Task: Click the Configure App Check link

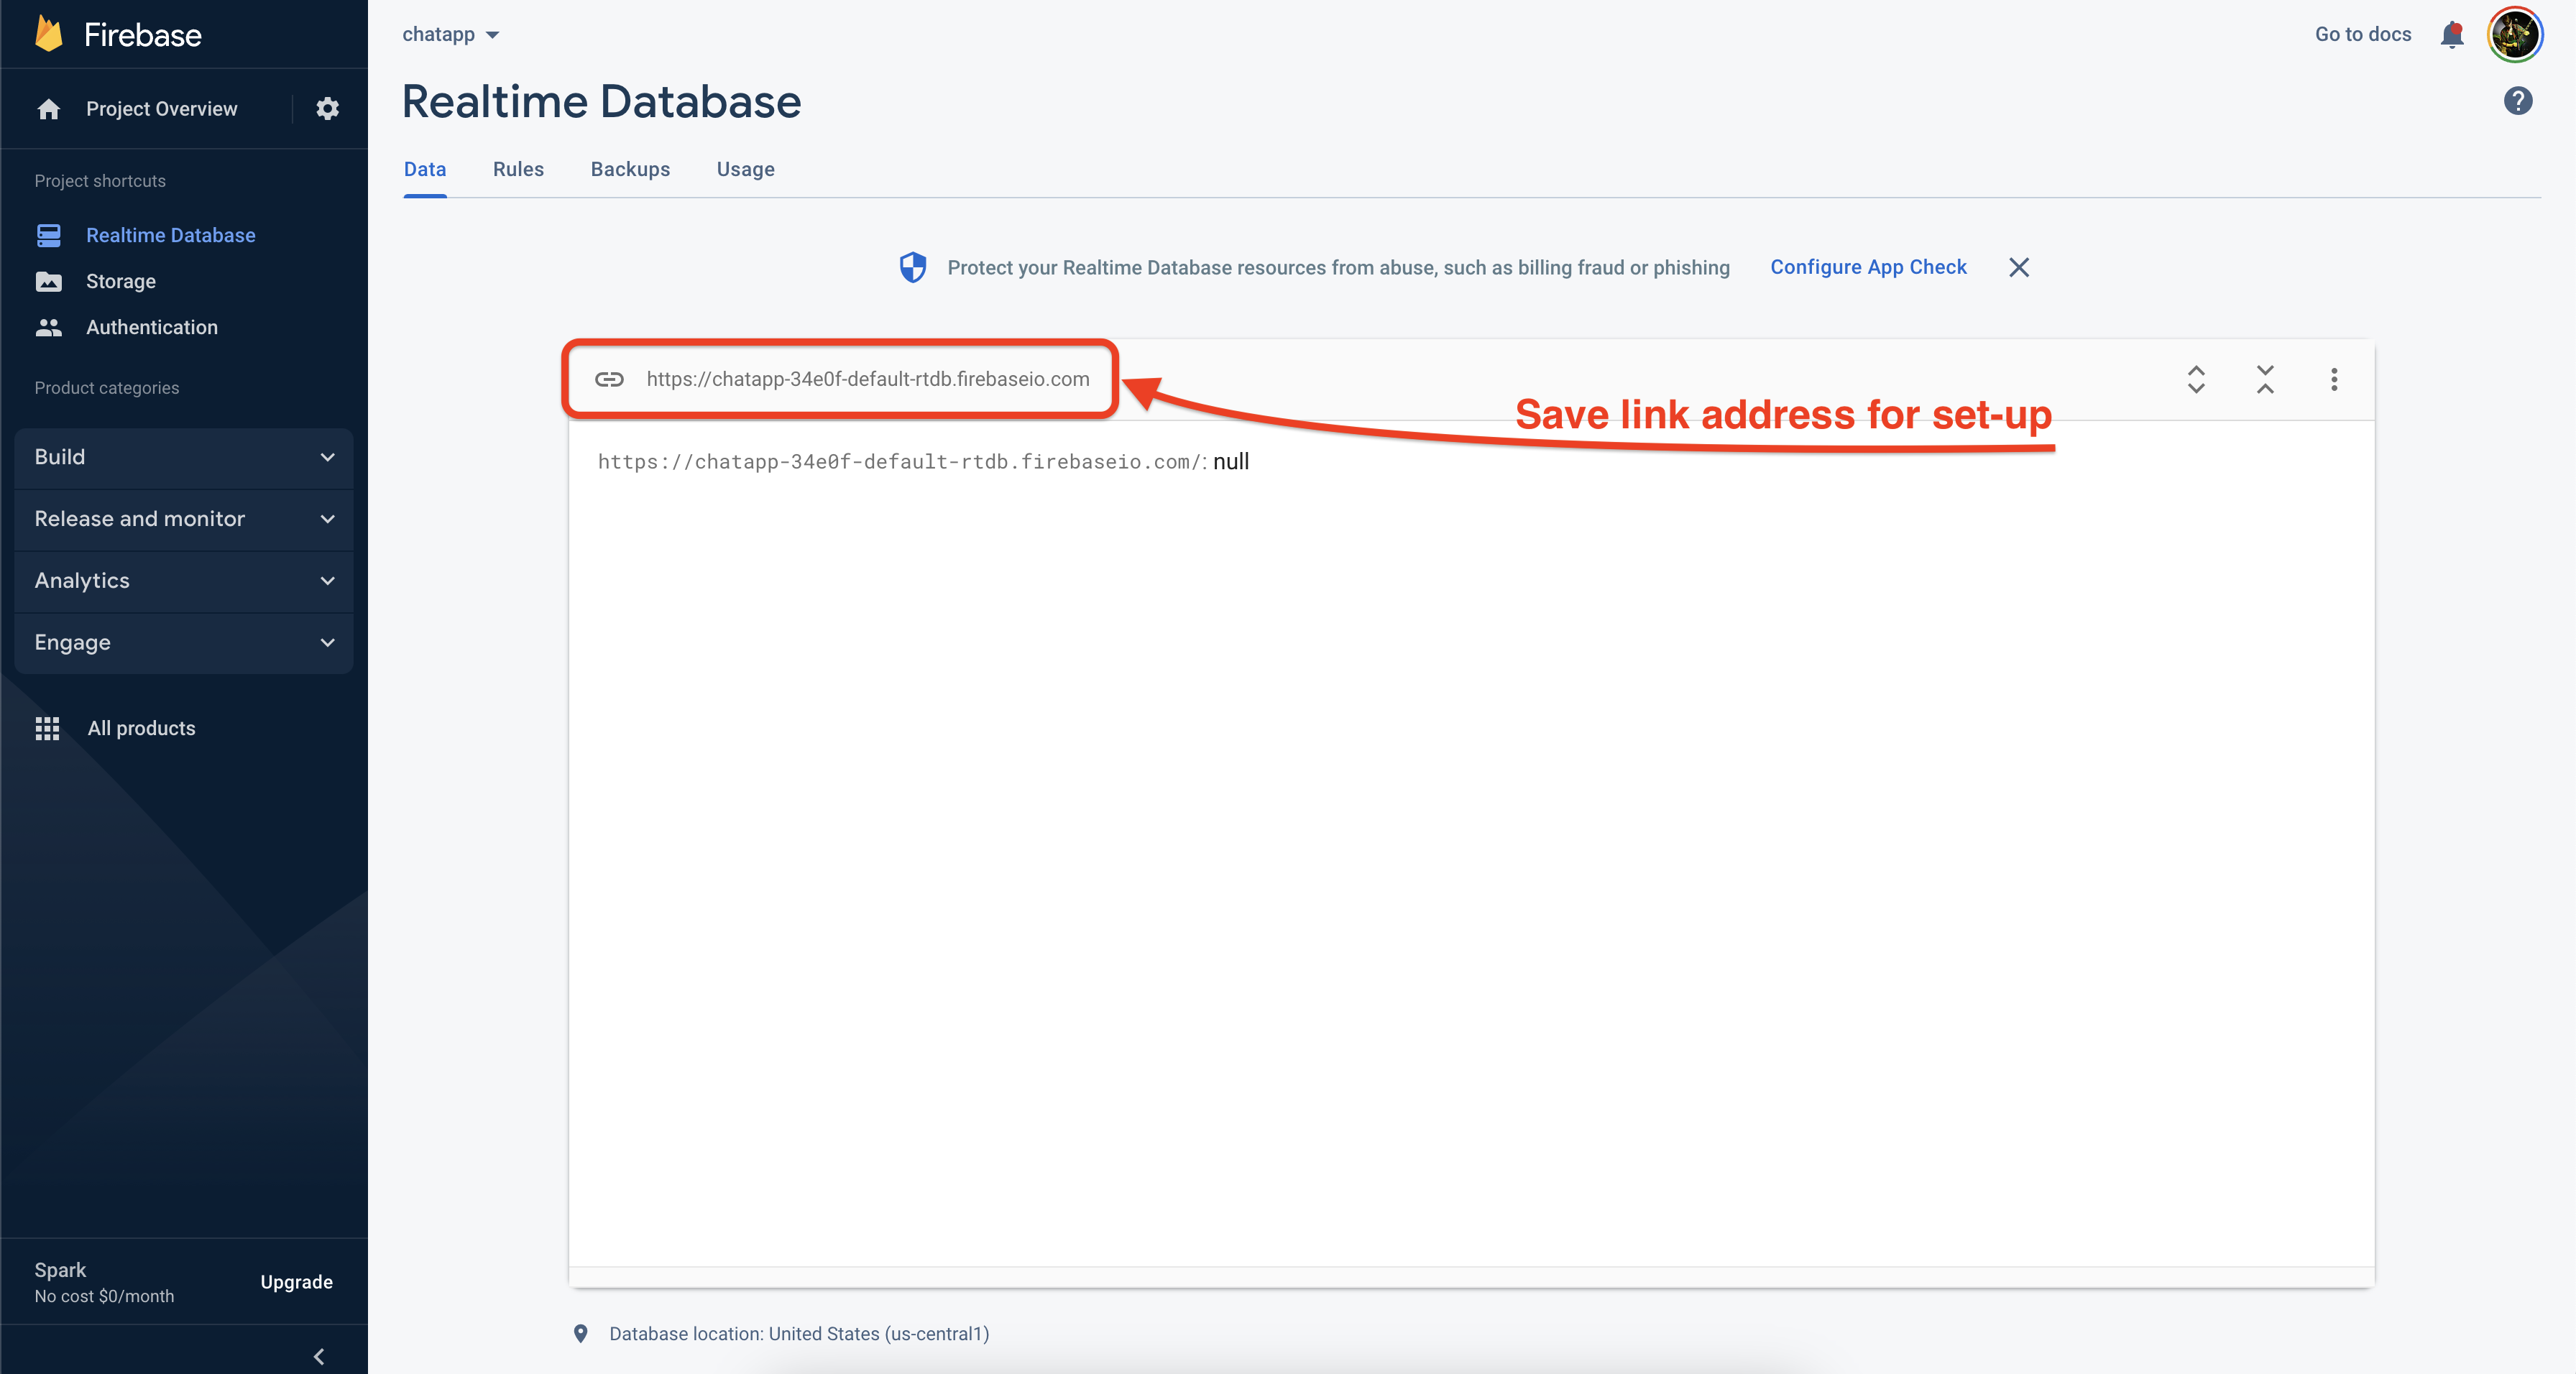Action: [x=1868, y=267]
